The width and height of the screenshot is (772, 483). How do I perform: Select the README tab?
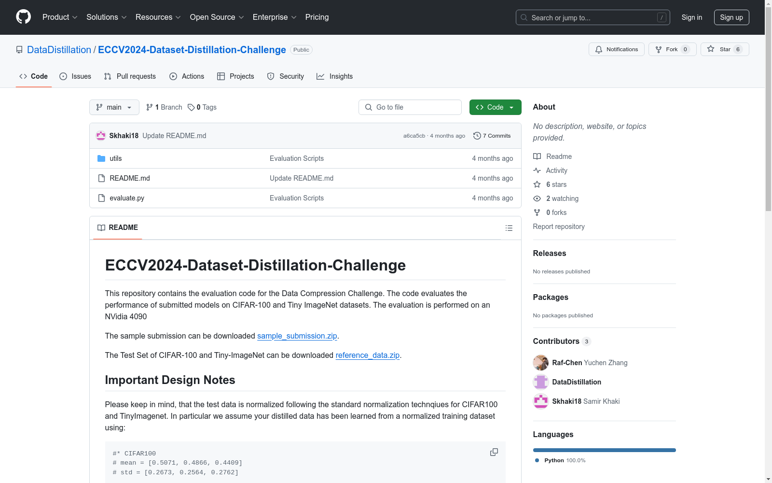pyautogui.click(x=118, y=227)
